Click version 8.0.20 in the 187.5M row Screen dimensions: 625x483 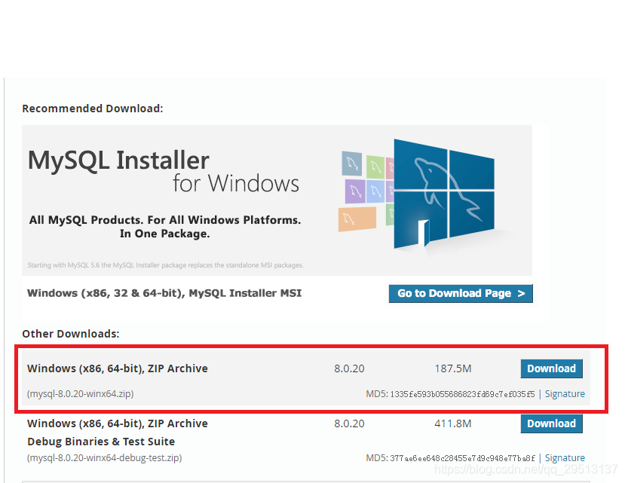[349, 368]
